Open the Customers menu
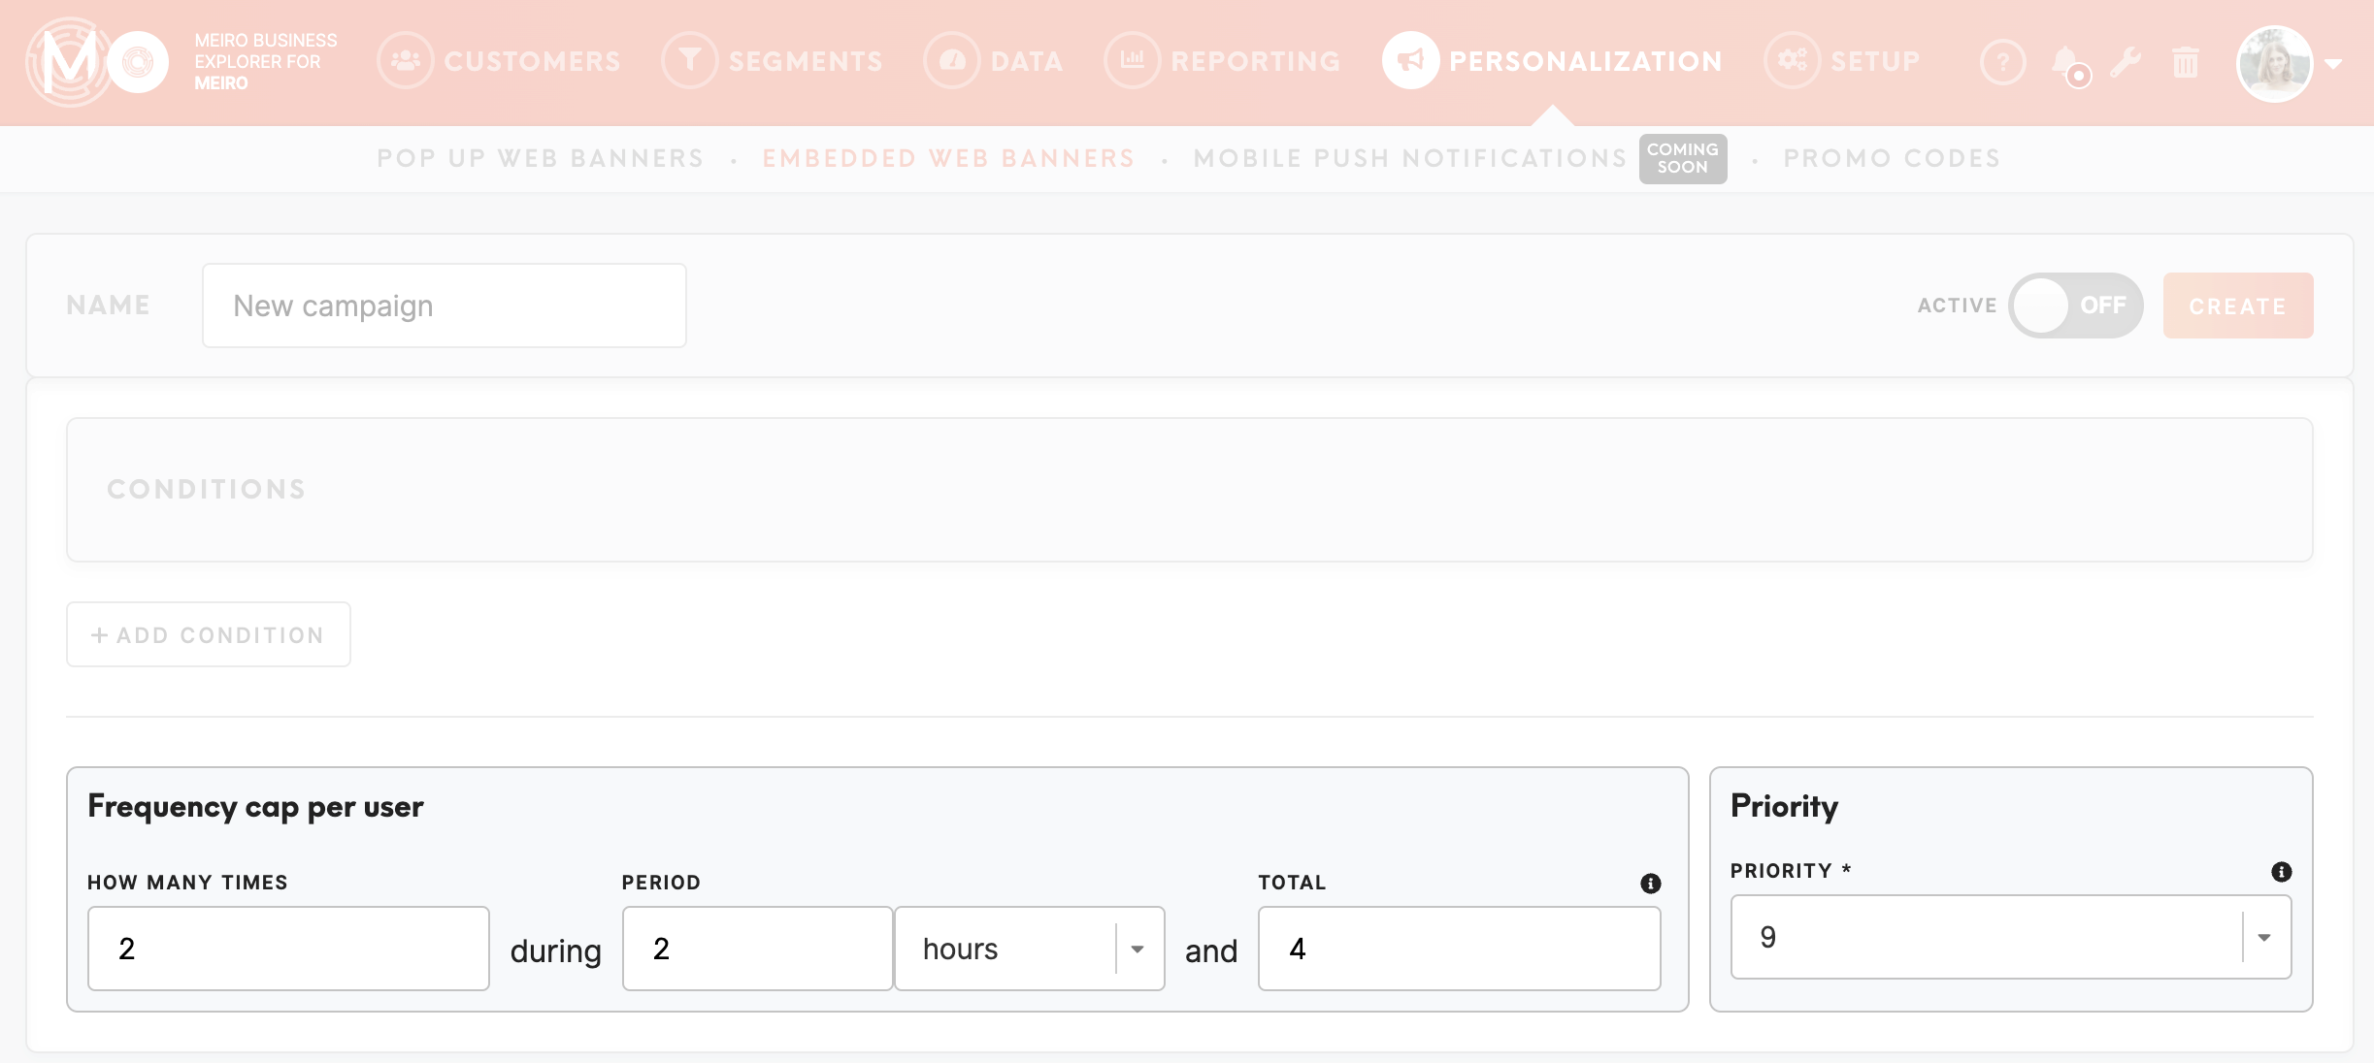The image size is (2374, 1063). click(499, 61)
